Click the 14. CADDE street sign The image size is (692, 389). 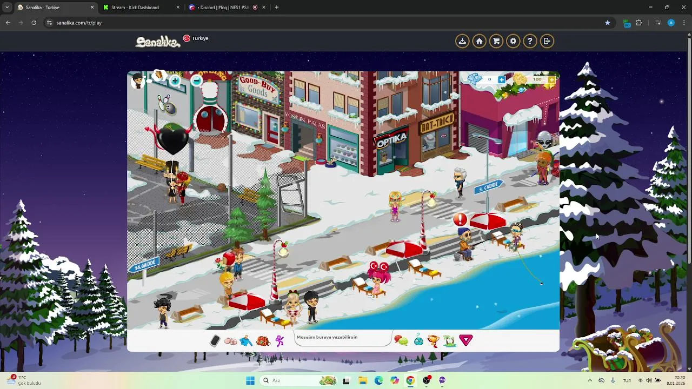(144, 264)
